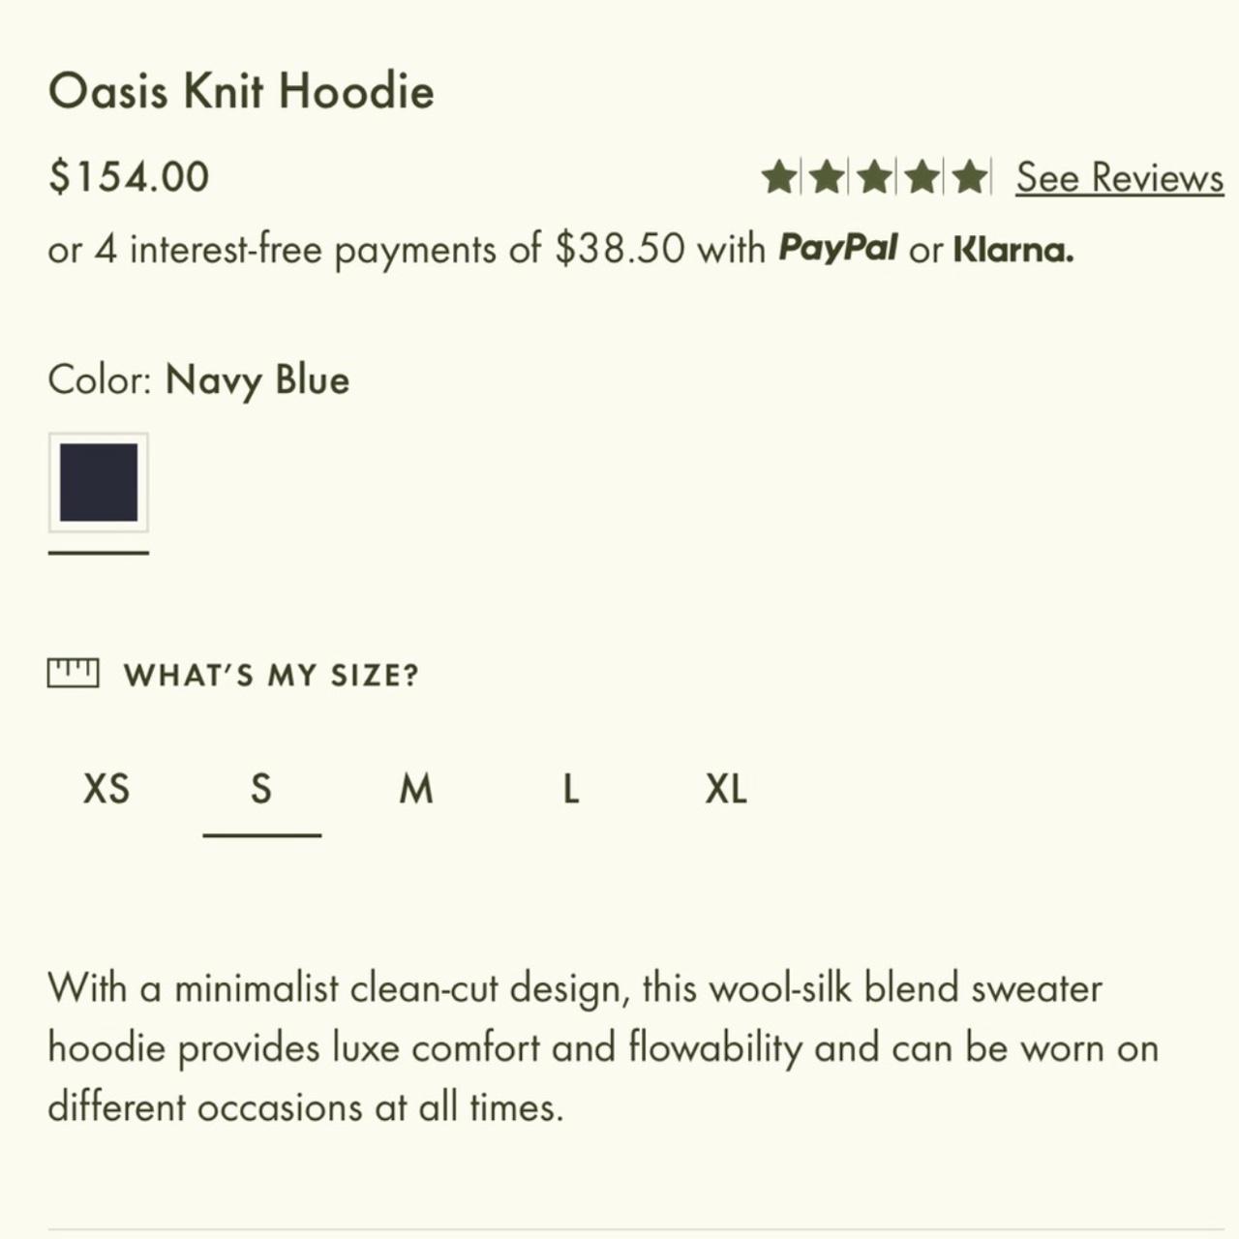This screenshot has width=1239, height=1239.
Task: Click the first rating star
Action: (x=778, y=177)
